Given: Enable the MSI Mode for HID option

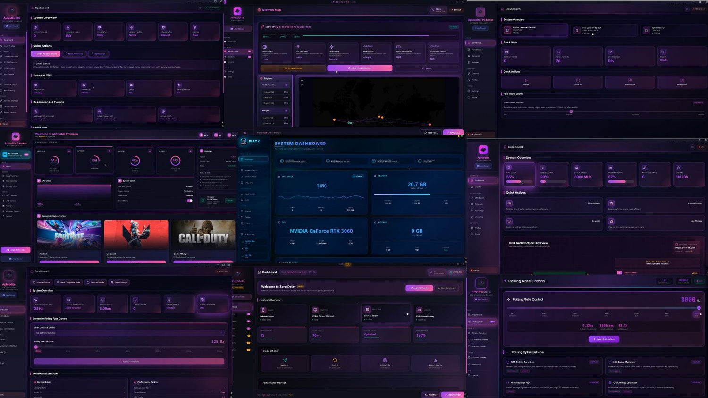Looking at the screenshot, I should [x=594, y=382].
